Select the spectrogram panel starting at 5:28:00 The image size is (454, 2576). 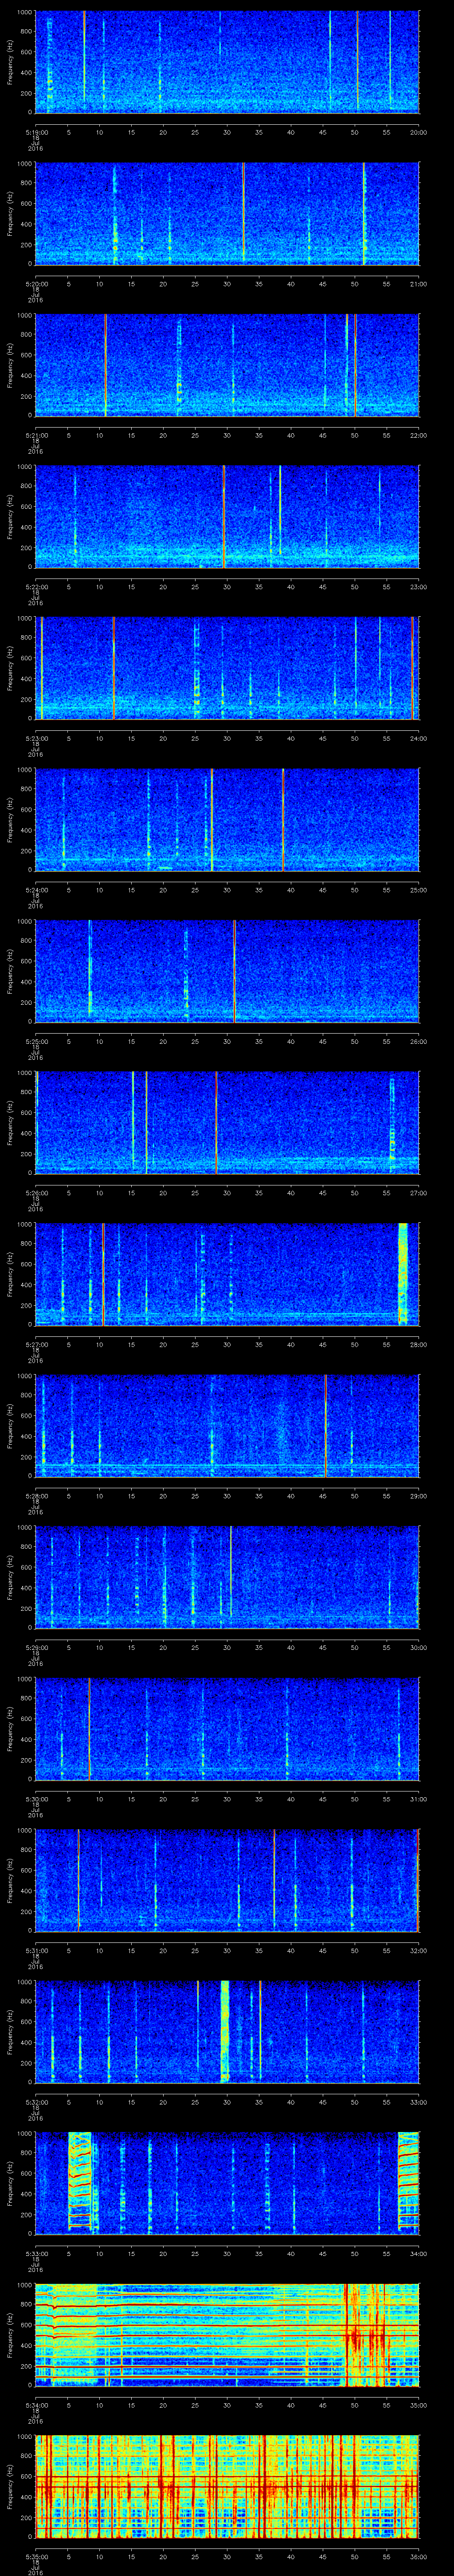point(227,1425)
